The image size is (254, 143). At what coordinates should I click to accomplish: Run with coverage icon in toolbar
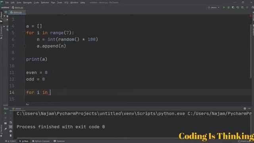tap(233, 8)
